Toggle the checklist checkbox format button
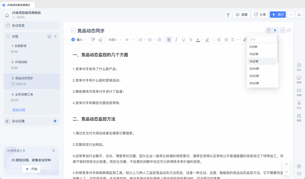This screenshot has width=305, height=179. [160, 40]
